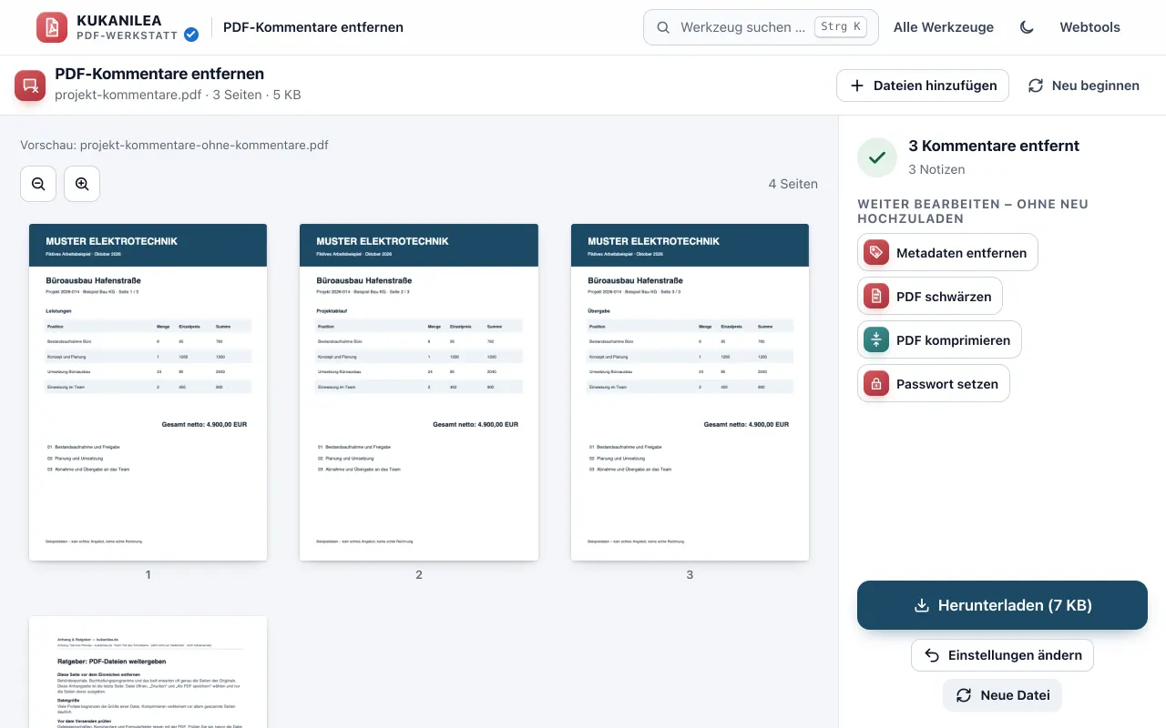This screenshot has height=728, width=1166.
Task: Click the Metadaten entfernen tag icon
Action: (876, 252)
